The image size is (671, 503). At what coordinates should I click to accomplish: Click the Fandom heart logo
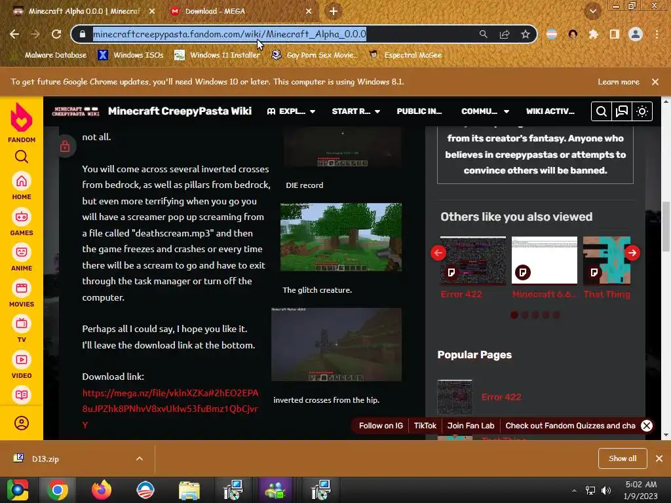(x=22, y=118)
